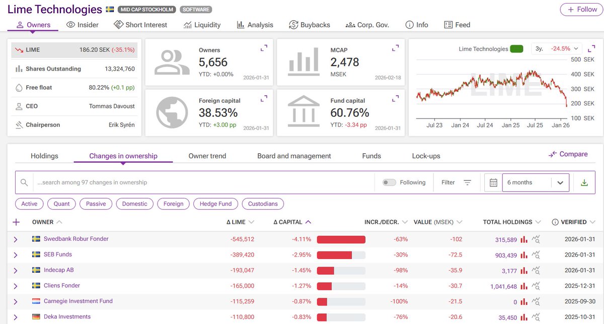604x324 pixels.
Task: Expand the Indecap AB row
Action: click(x=15, y=271)
